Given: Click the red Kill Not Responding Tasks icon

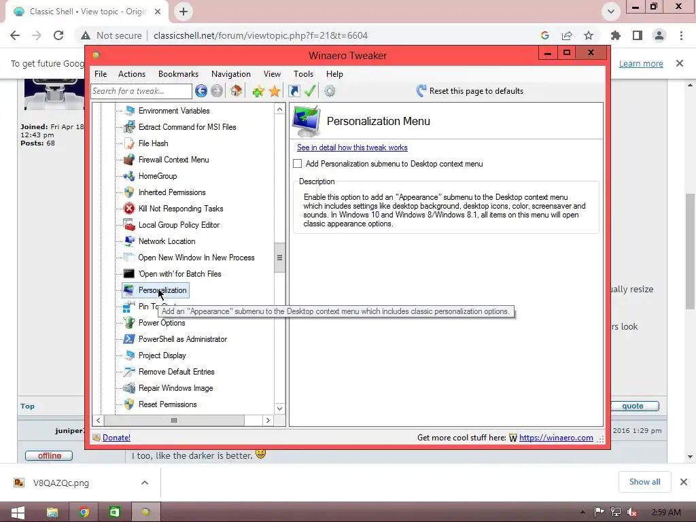Looking at the screenshot, I should tap(129, 209).
